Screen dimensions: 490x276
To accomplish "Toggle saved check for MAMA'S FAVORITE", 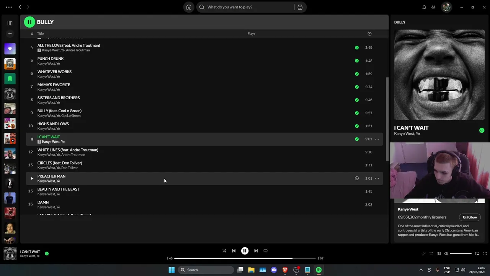I will (357, 87).
